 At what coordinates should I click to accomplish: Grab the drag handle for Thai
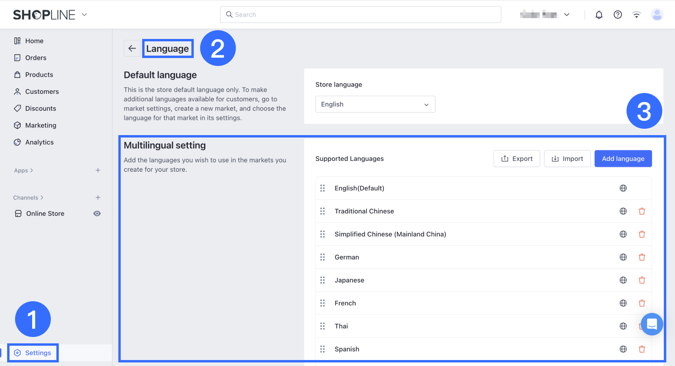[322, 326]
